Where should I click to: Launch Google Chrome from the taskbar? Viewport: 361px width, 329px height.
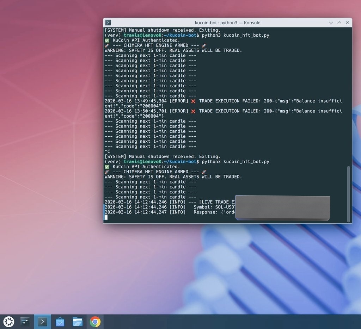[95, 321]
